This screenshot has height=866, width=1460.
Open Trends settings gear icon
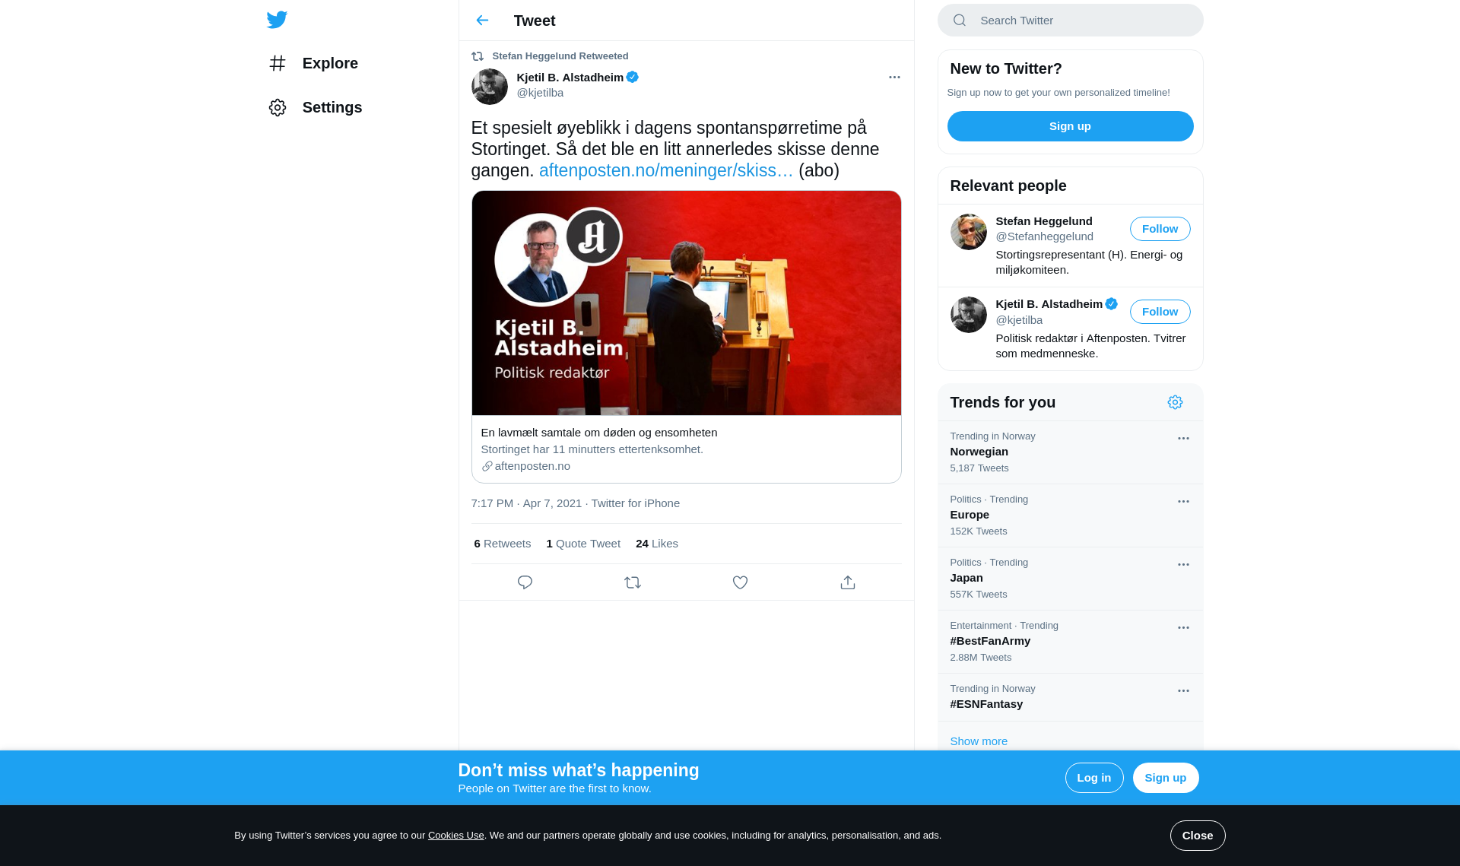point(1175,402)
